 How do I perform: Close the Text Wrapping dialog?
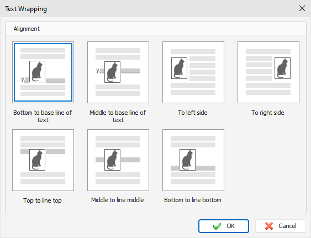point(302,8)
